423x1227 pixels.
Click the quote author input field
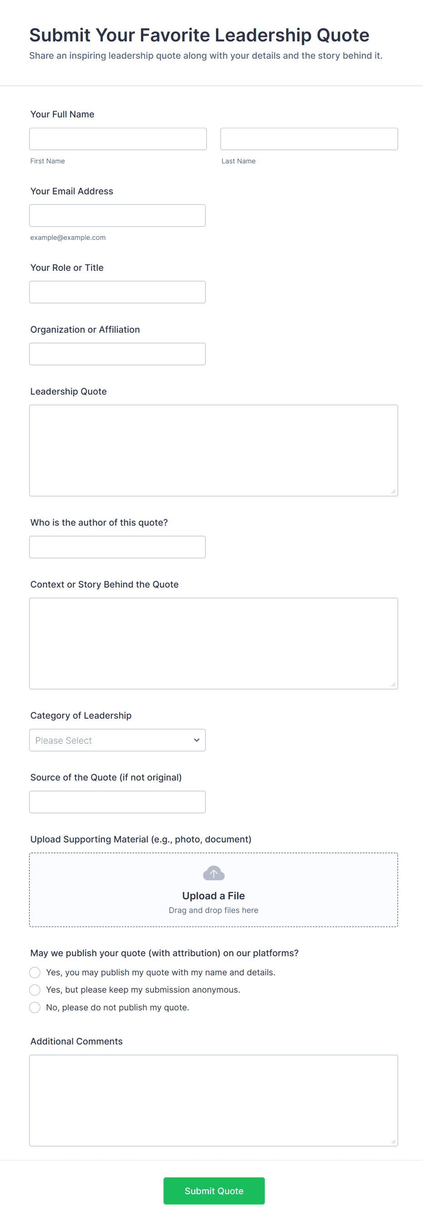117,547
